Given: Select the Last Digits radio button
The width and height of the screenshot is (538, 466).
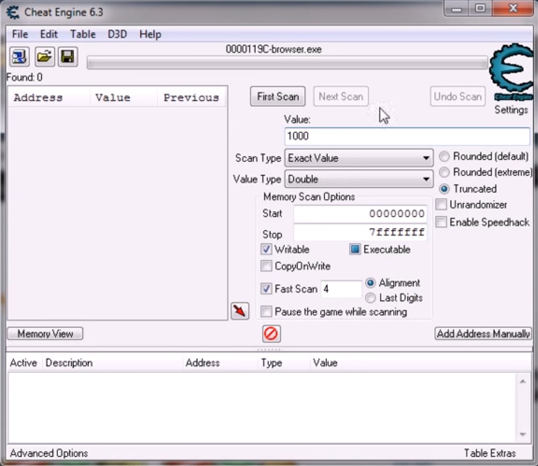Looking at the screenshot, I should point(371,298).
